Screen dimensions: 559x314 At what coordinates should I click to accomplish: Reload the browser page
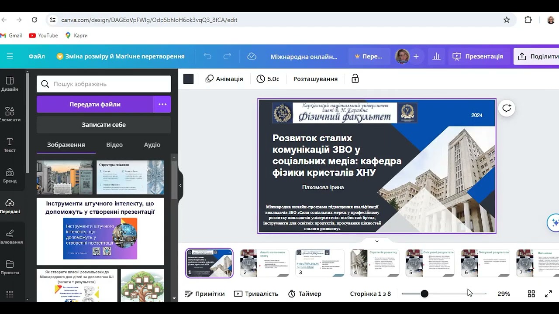tap(35, 20)
